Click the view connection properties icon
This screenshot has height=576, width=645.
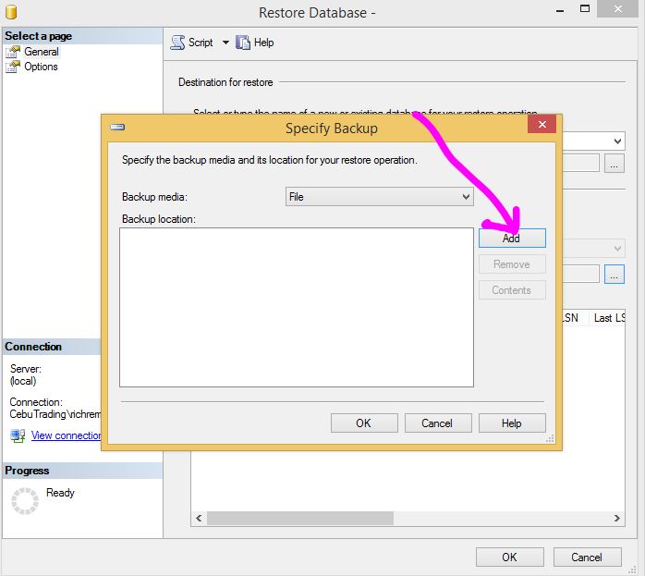(x=18, y=435)
